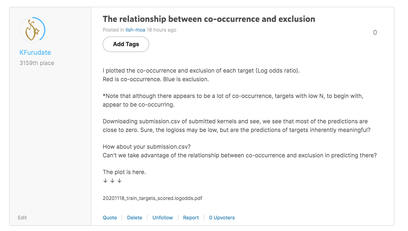Click the third downward arrow symbol
The width and height of the screenshot is (408, 231).
(x=119, y=180)
